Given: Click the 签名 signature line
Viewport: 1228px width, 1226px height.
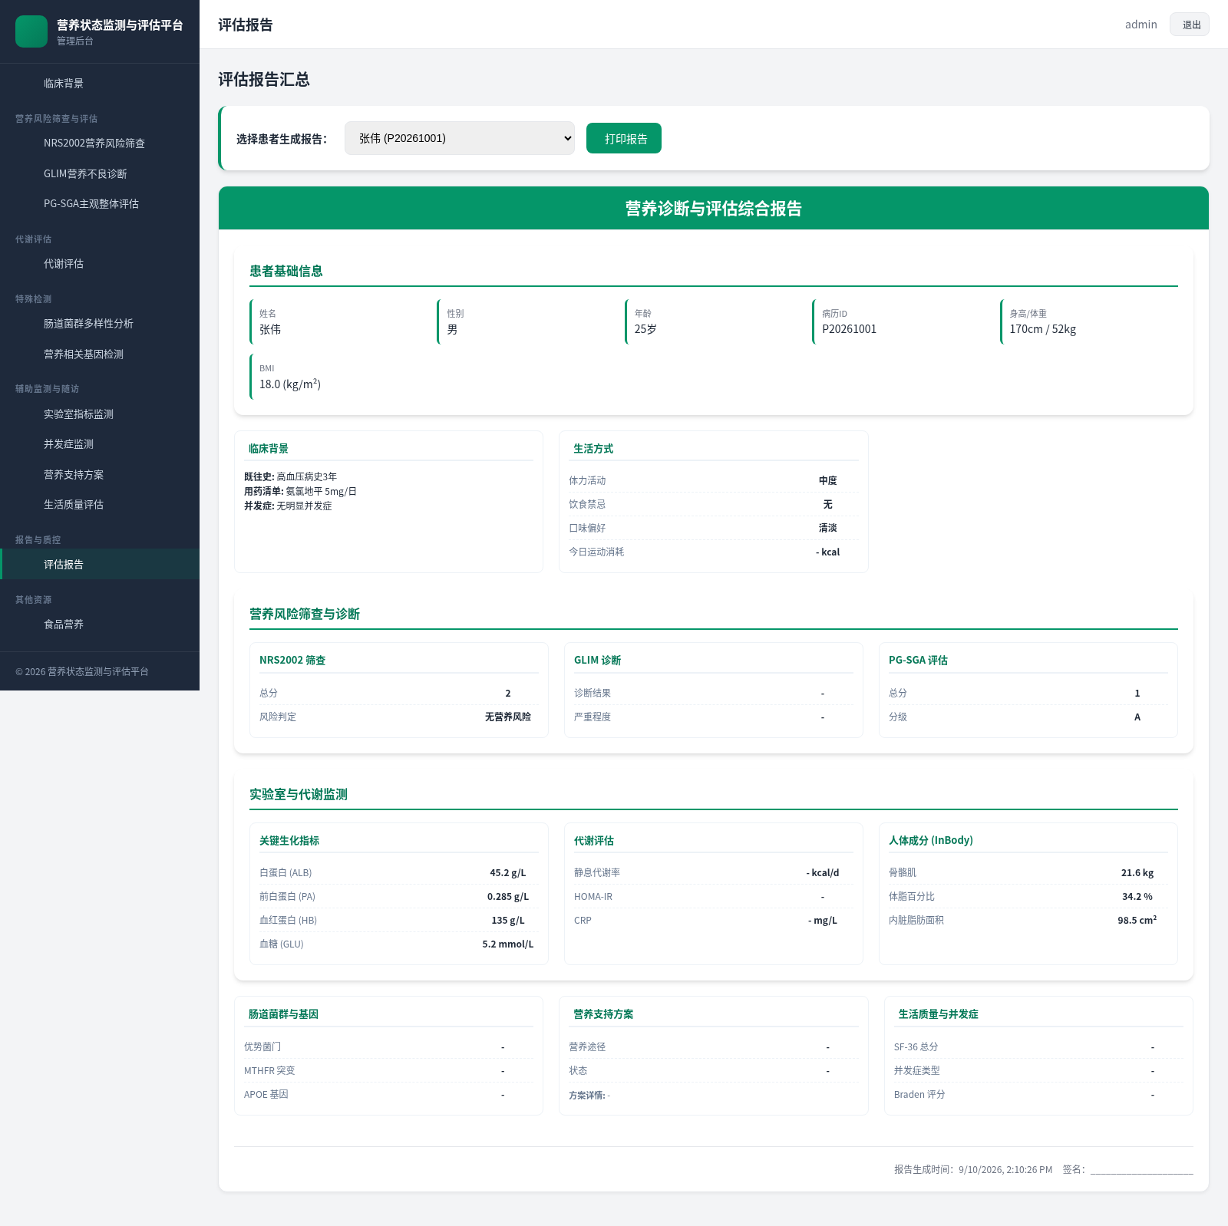Looking at the screenshot, I should (x=1127, y=1169).
